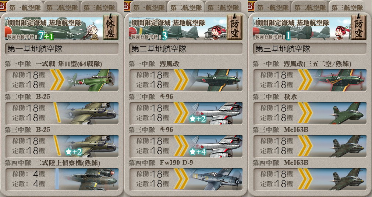Switch to 第二航空隊 tab in left panel
The height and width of the screenshot is (197, 372).
point(62,7)
